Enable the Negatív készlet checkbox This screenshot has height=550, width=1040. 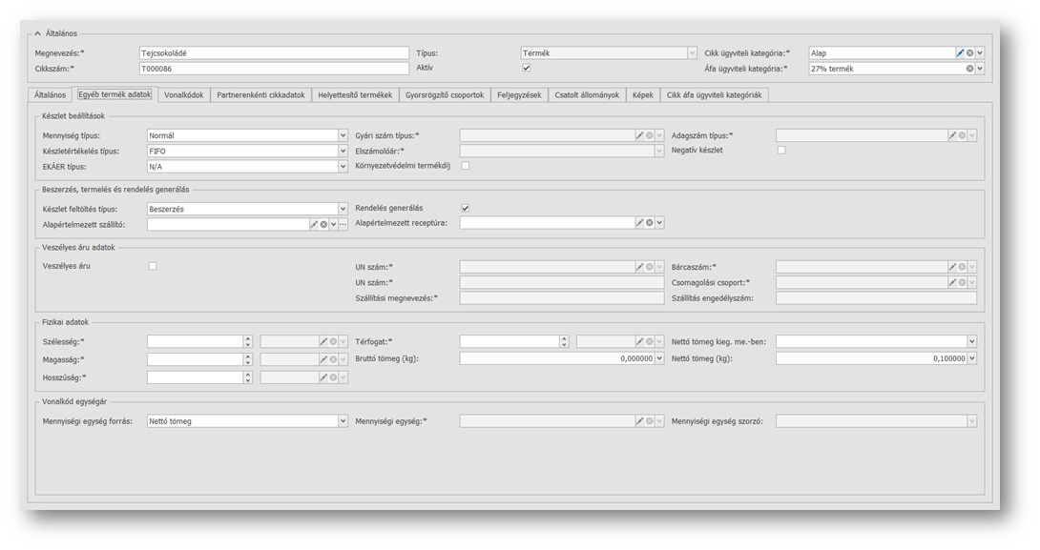click(x=781, y=151)
